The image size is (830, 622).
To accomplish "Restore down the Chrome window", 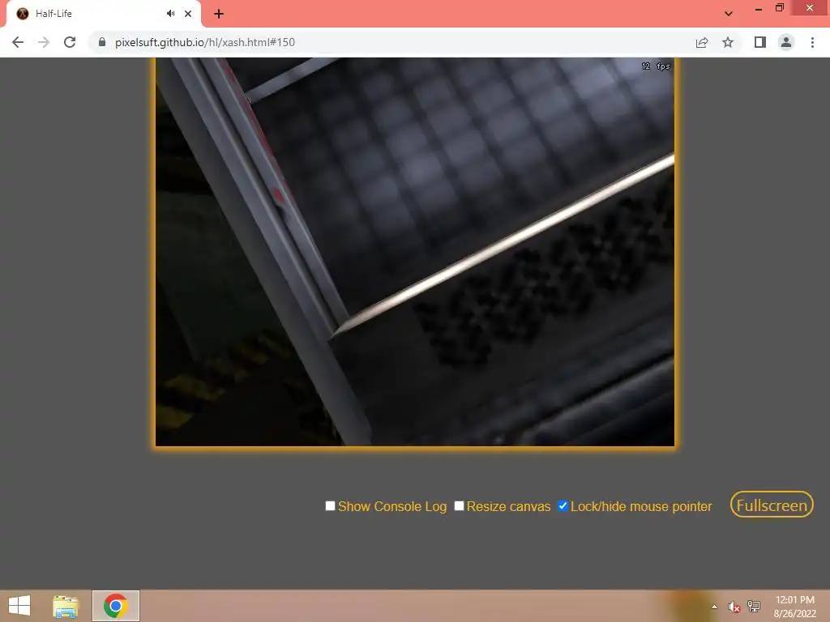I will (x=779, y=8).
